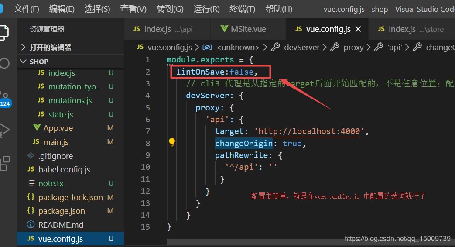Click the devServer breadcrumb
This screenshot has width=455, height=247.
point(302,47)
